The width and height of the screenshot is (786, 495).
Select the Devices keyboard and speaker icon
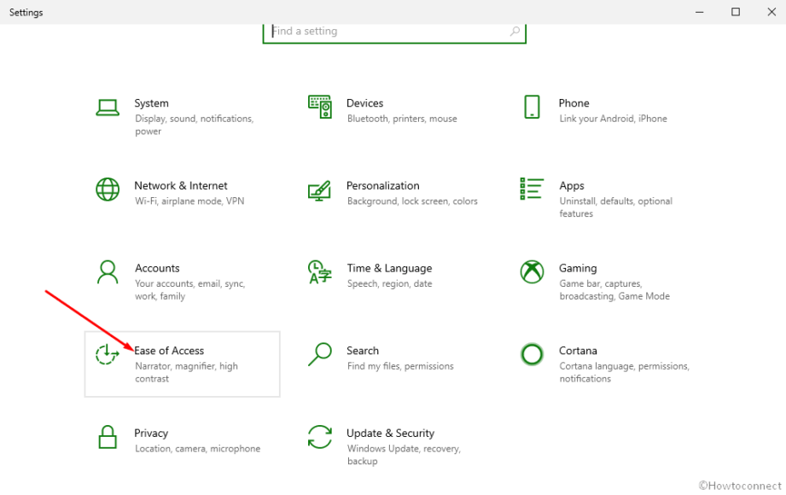(320, 107)
